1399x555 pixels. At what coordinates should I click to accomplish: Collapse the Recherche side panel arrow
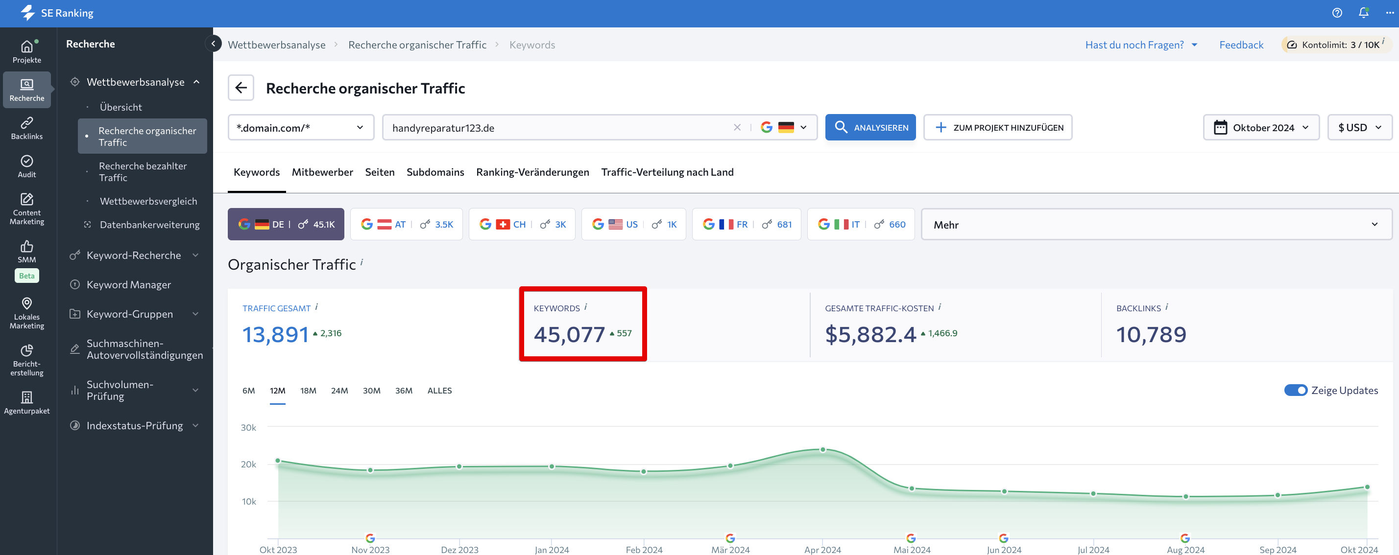pyautogui.click(x=213, y=44)
